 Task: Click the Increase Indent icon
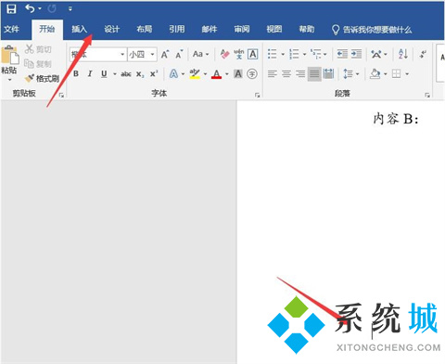356,54
